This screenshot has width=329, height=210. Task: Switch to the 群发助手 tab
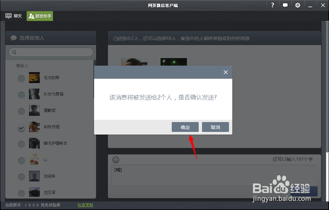point(39,15)
